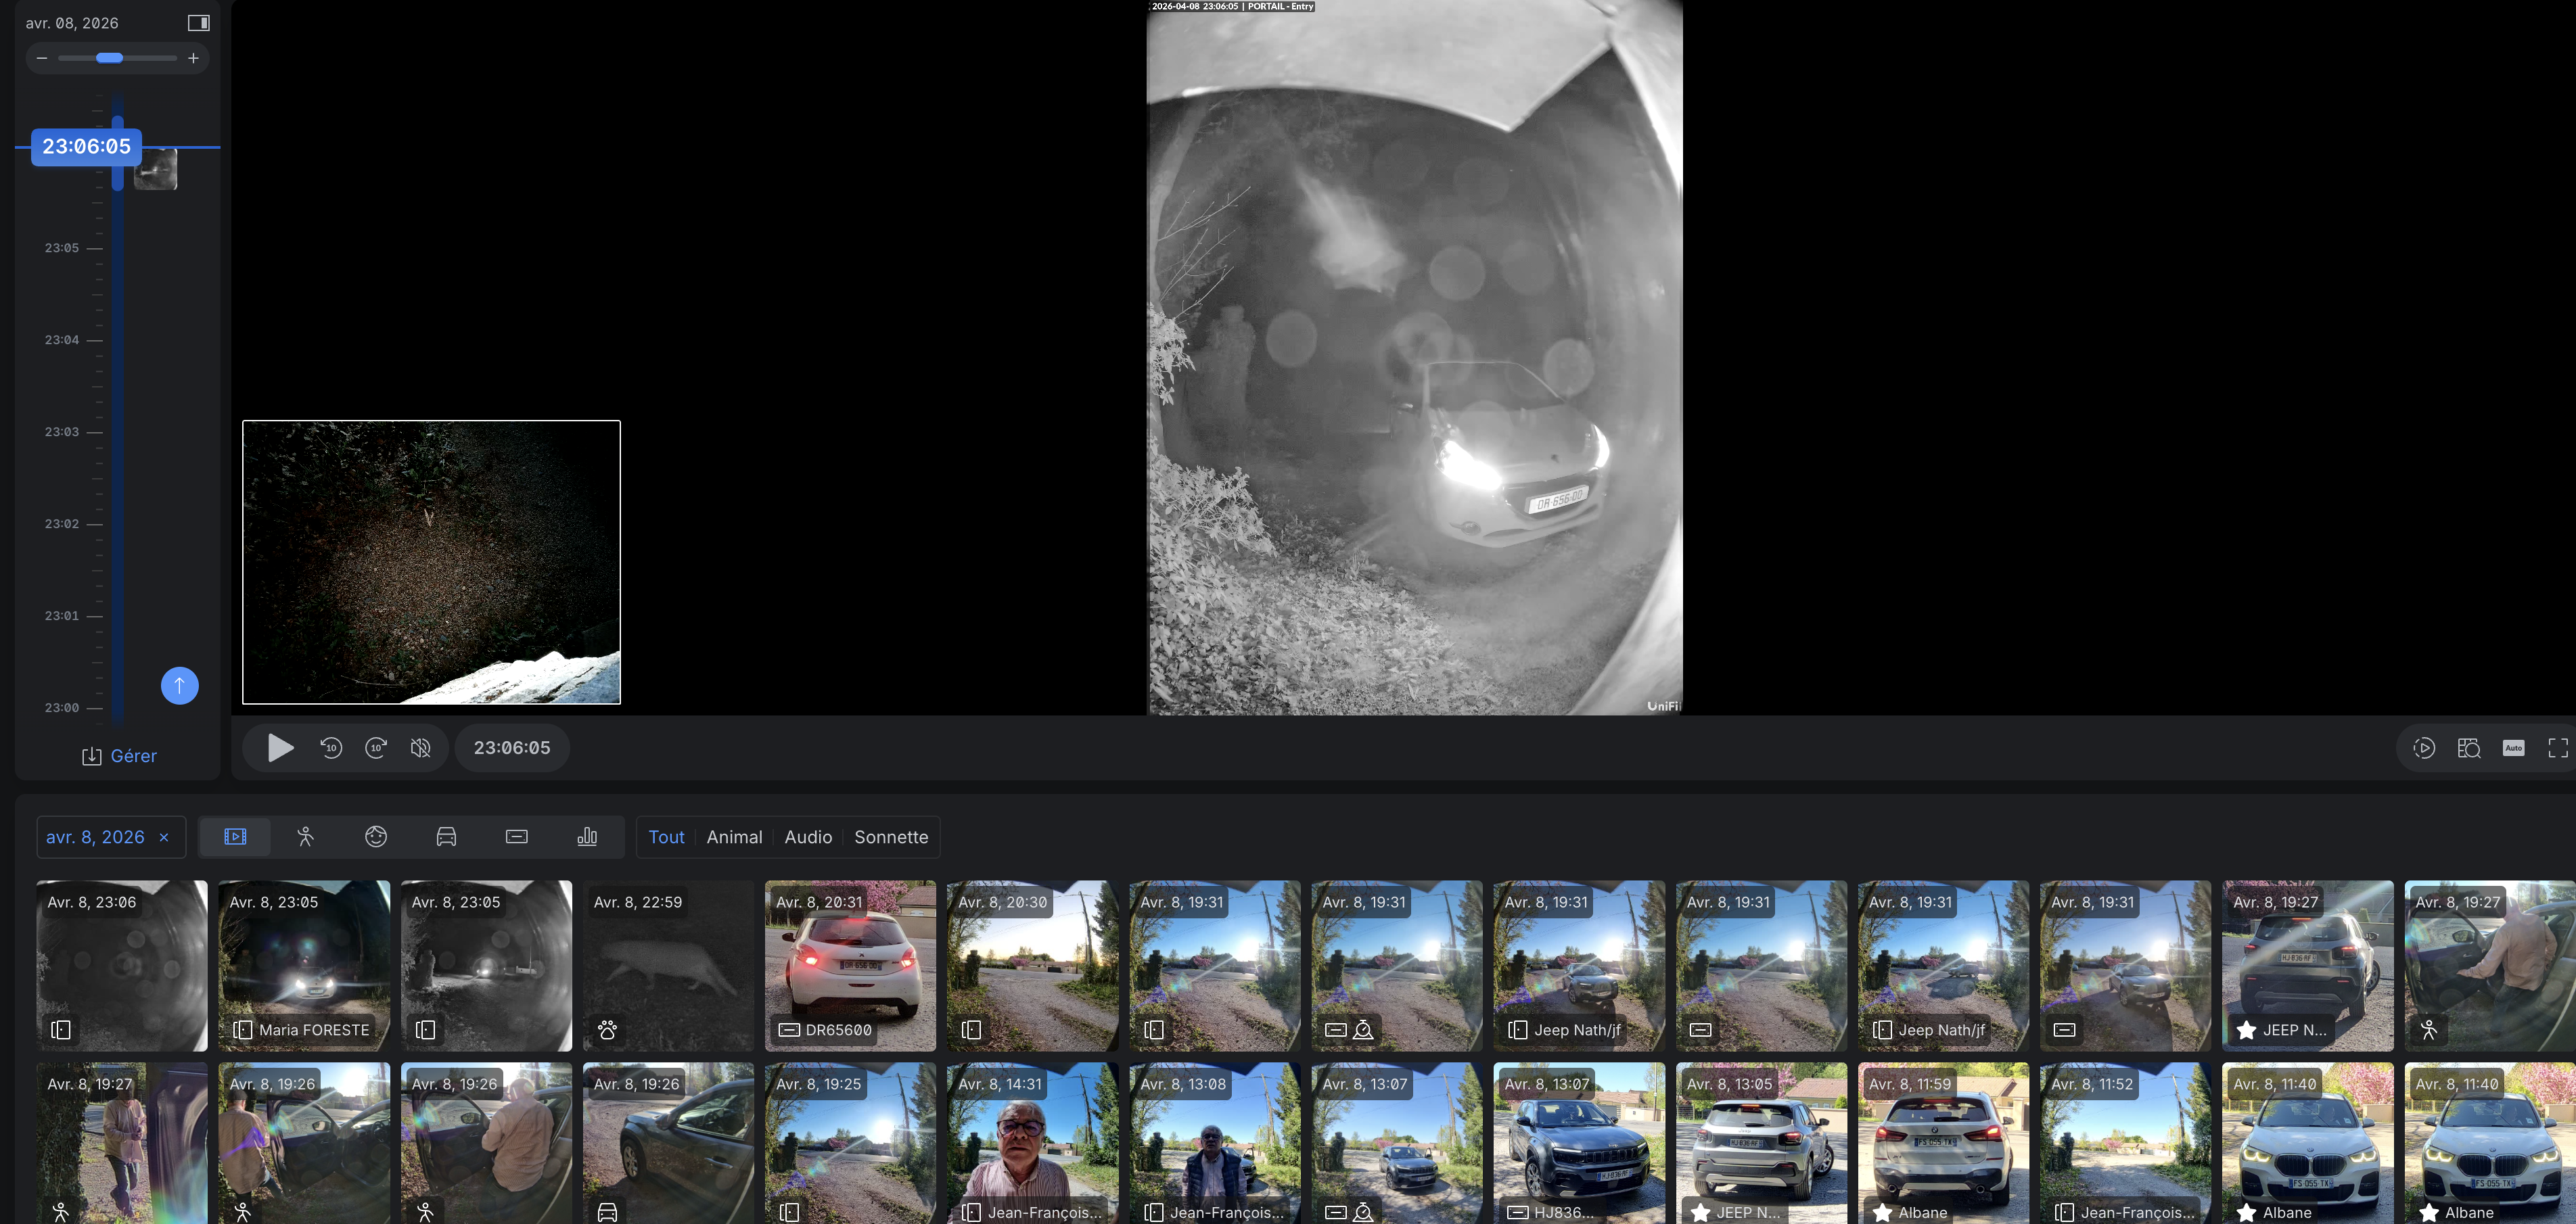
Task: Select the Sonnette filter tab
Action: pyautogui.click(x=890, y=837)
